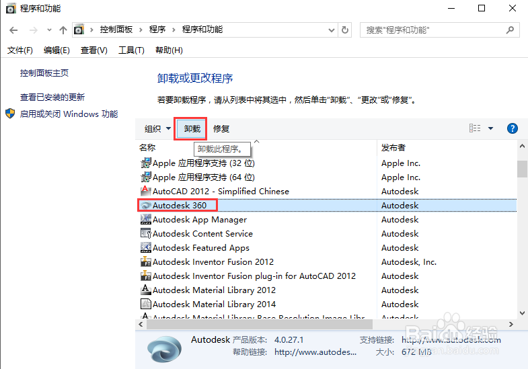Screen dimensions: 528x369
Task: Click the search magnifier icon
Action: (x=510, y=30)
